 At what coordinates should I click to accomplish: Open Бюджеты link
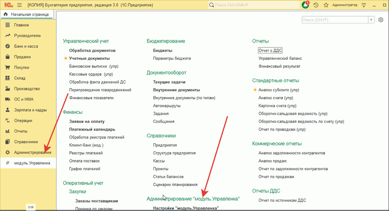click(163, 51)
